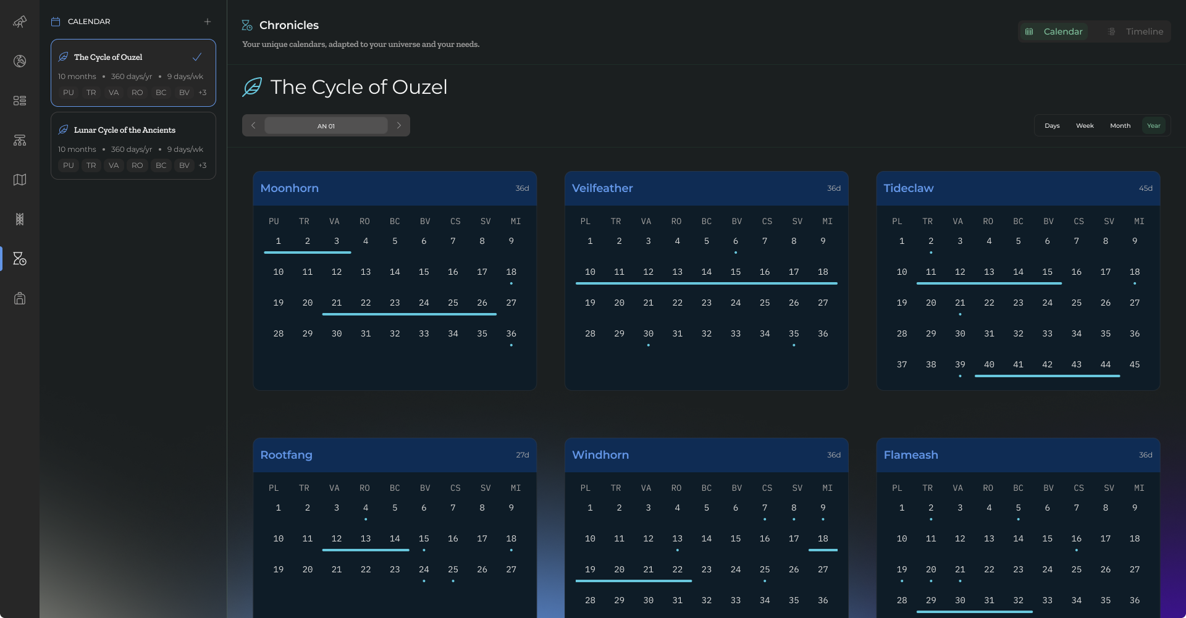
Task: Open the globe icon in sidebar
Action: [20, 61]
